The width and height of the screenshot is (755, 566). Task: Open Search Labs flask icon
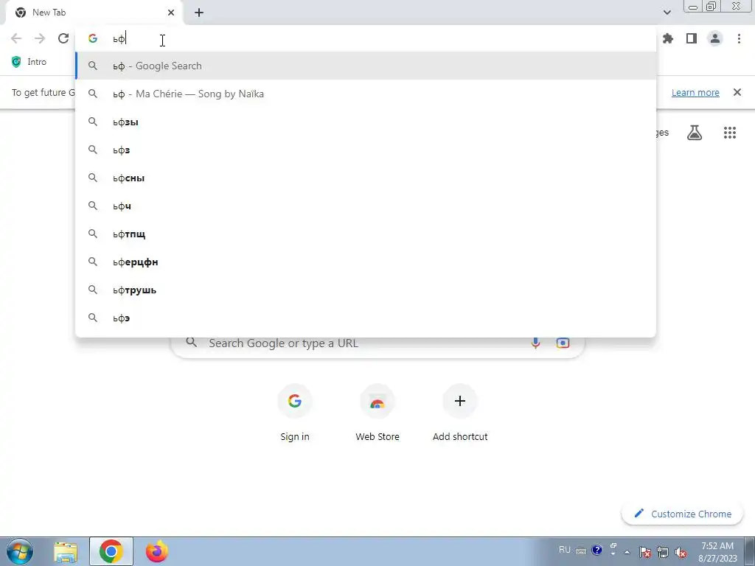click(x=695, y=133)
